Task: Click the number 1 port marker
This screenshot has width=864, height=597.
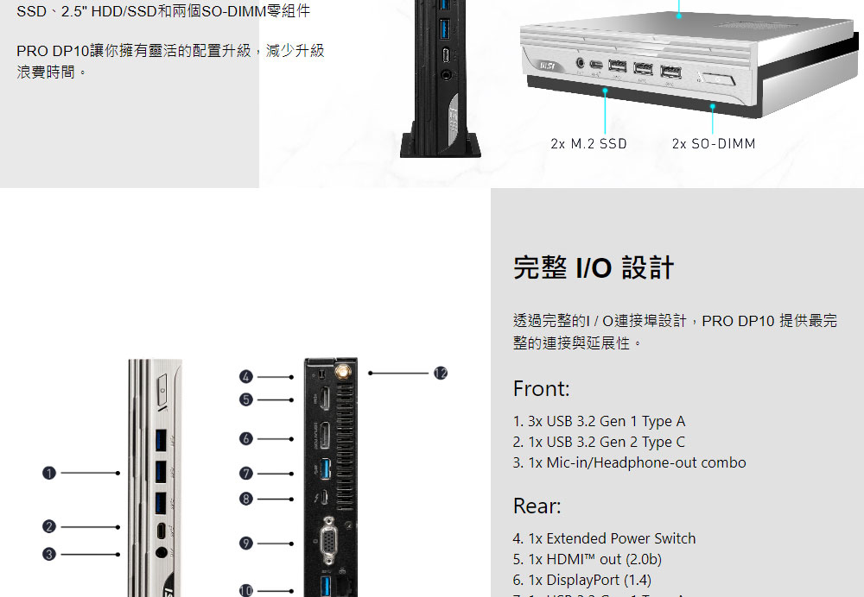Action: click(49, 473)
